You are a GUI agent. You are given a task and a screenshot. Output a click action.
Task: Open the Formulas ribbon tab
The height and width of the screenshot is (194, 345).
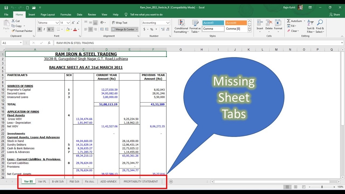[x=66, y=15]
